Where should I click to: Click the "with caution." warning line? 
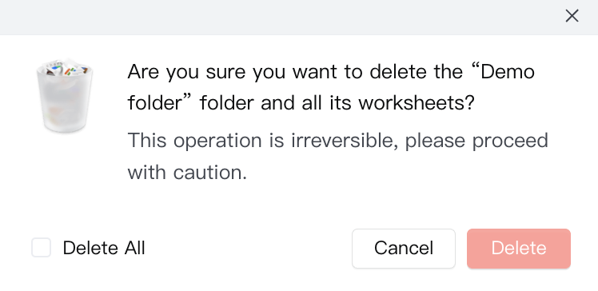(x=187, y=173)
